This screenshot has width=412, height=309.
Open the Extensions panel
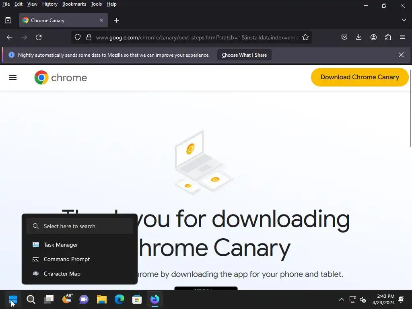click(388, 37)
